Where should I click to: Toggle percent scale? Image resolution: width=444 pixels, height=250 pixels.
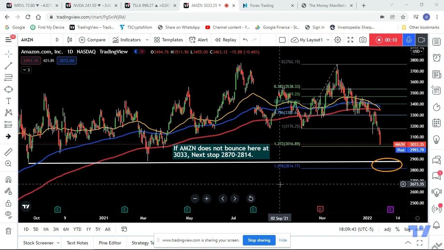click(x=398, y=229)
